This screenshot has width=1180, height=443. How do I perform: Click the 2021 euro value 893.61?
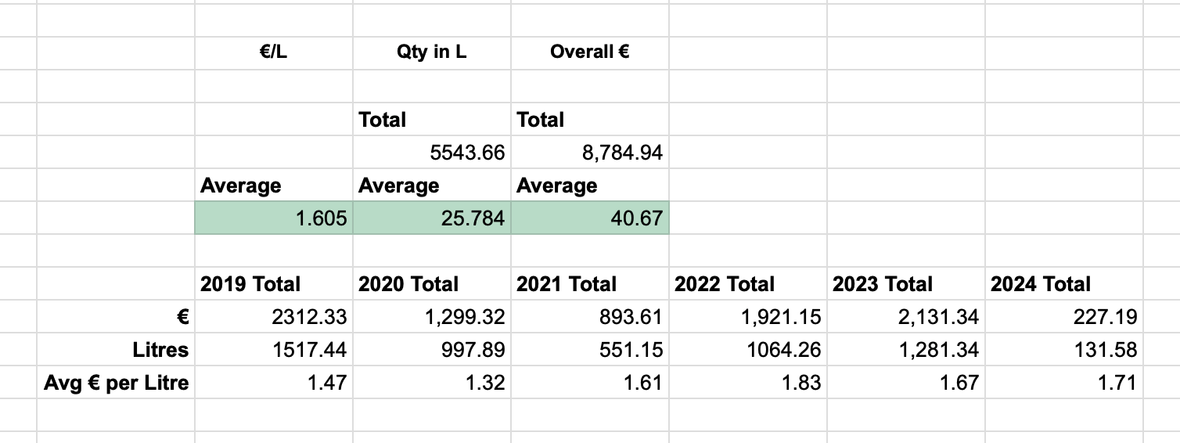589,317
